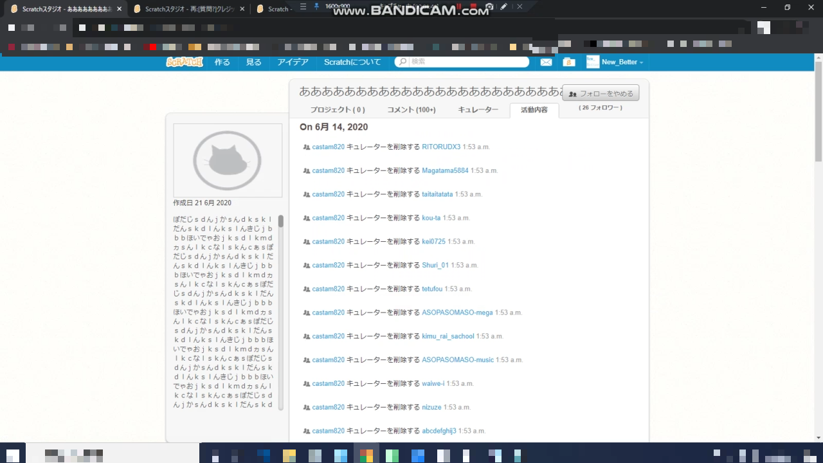Click curator icon beside kou-ta entry

pos(307,218)
